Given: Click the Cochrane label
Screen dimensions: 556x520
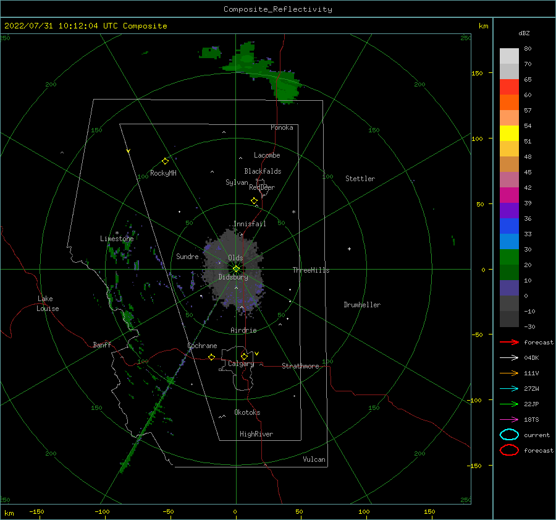Looking at the screenshot, I should [202, 346].
